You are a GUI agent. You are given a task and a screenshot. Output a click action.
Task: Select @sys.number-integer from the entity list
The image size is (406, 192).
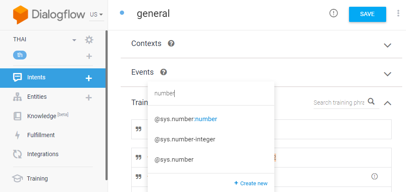(185, 139)
